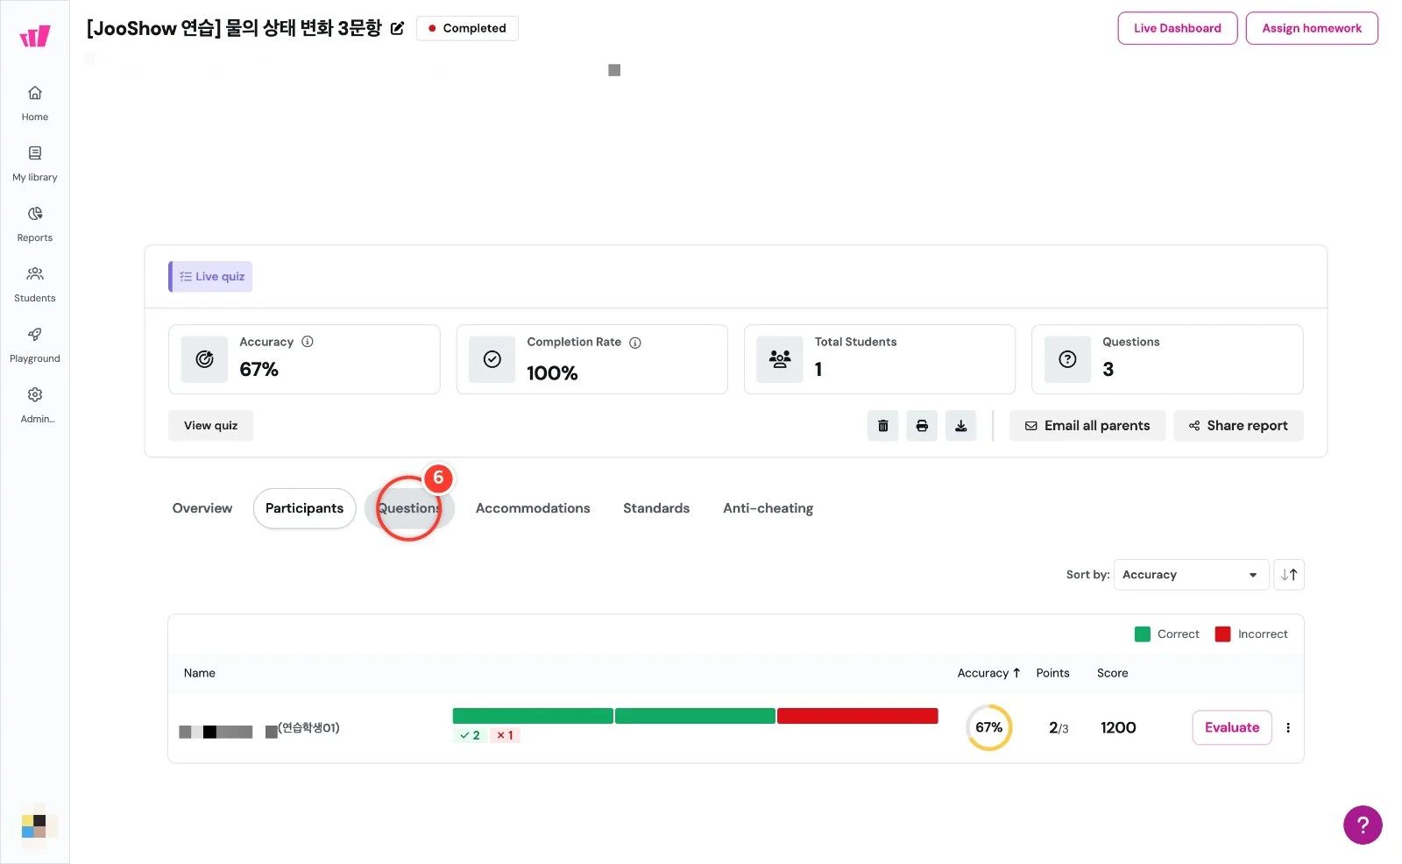Click the Wayground logo icon
This screenshot has width=1402, height=864.
35,36
